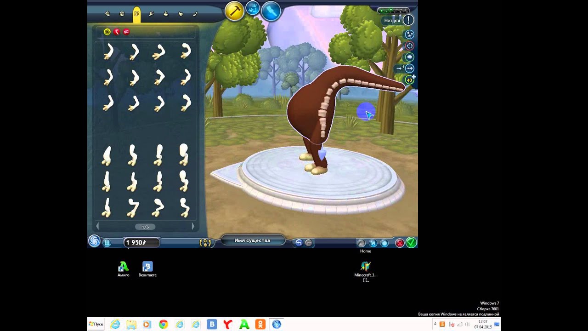
Task: Open the Mouths parts tab
Action: click(x=107, y=14)
